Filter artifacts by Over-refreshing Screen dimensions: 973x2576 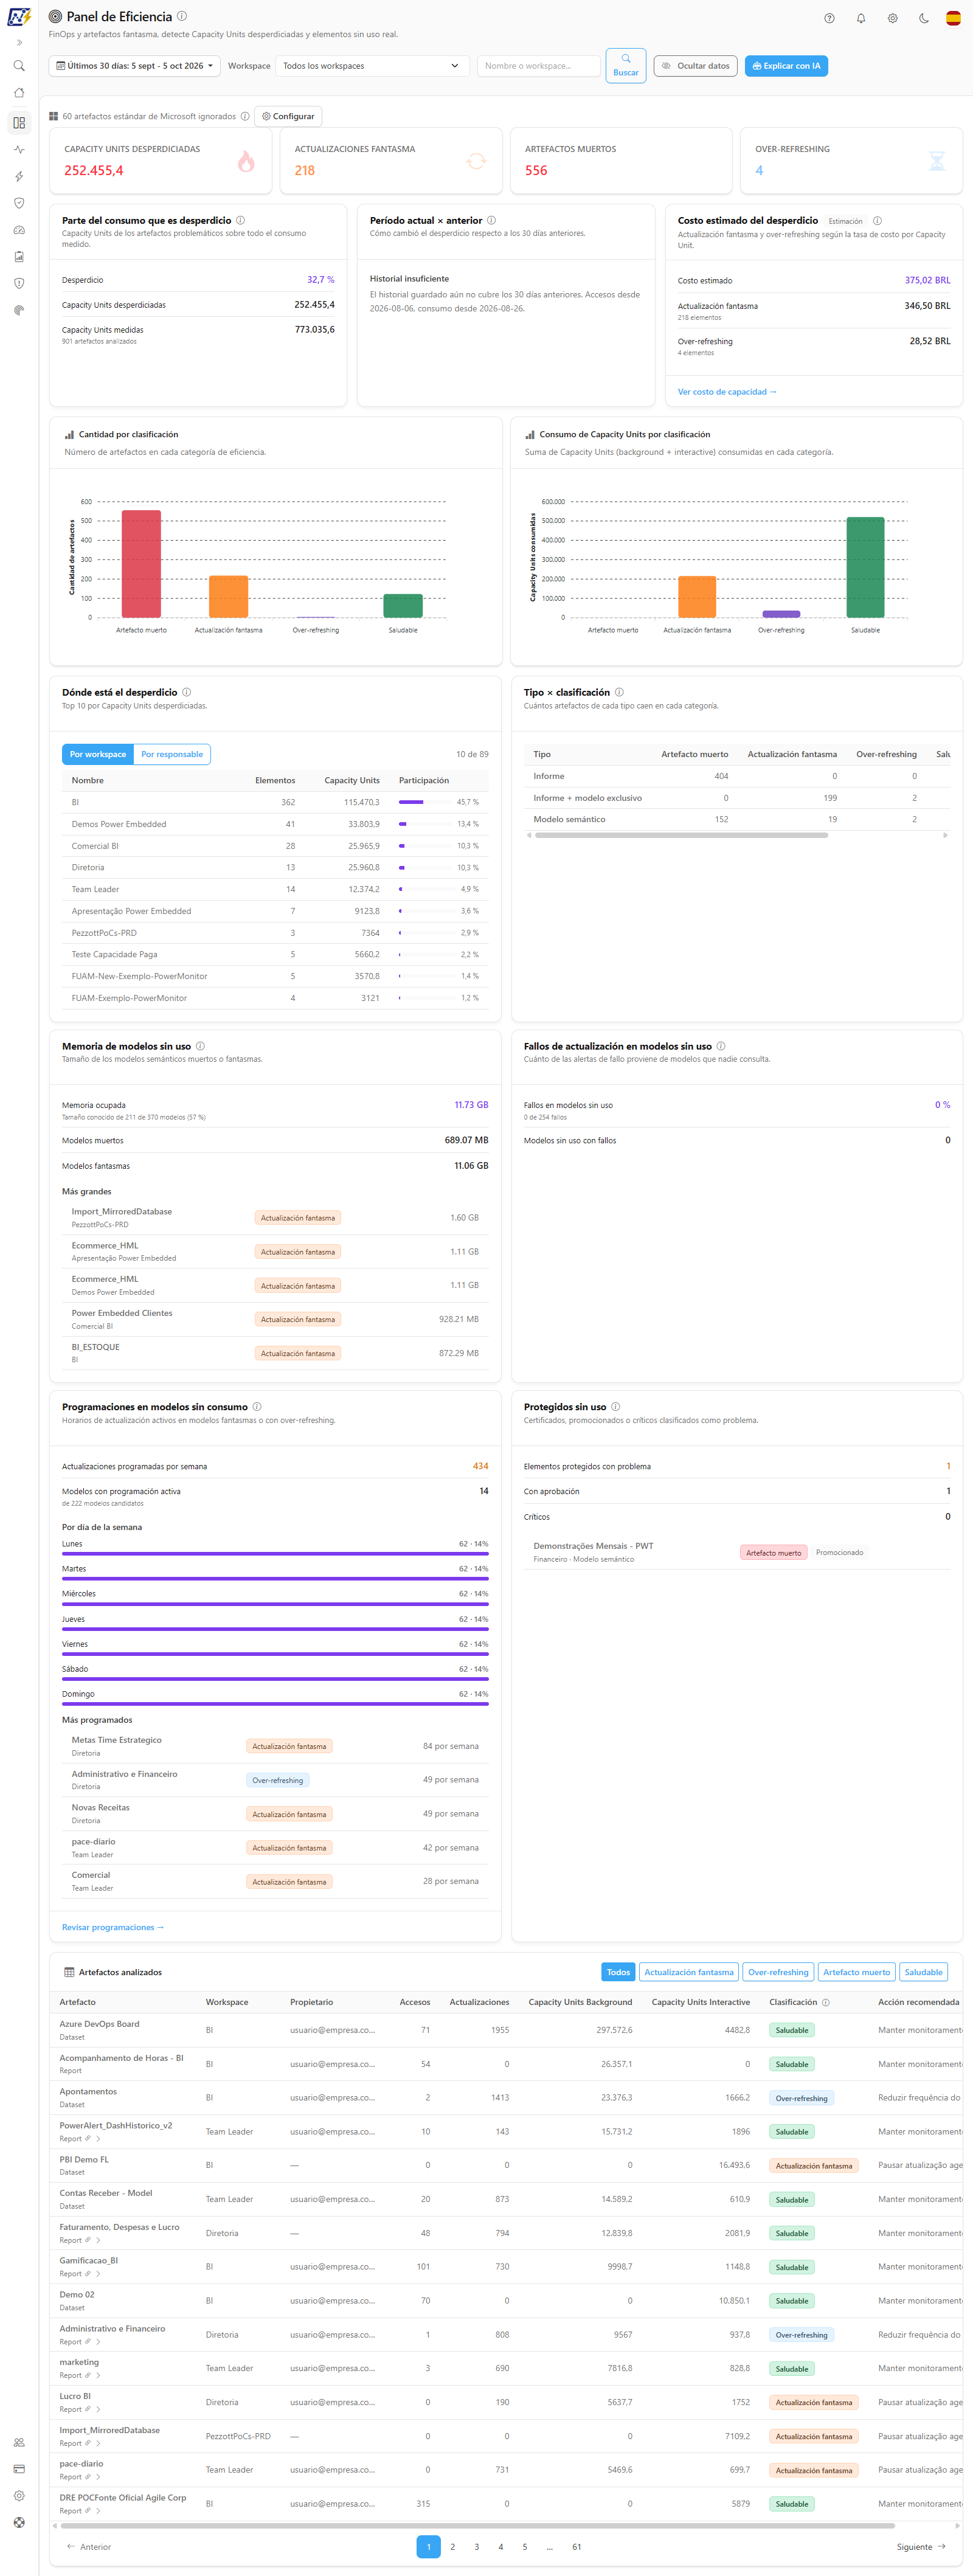click(x=778, y=1972)
